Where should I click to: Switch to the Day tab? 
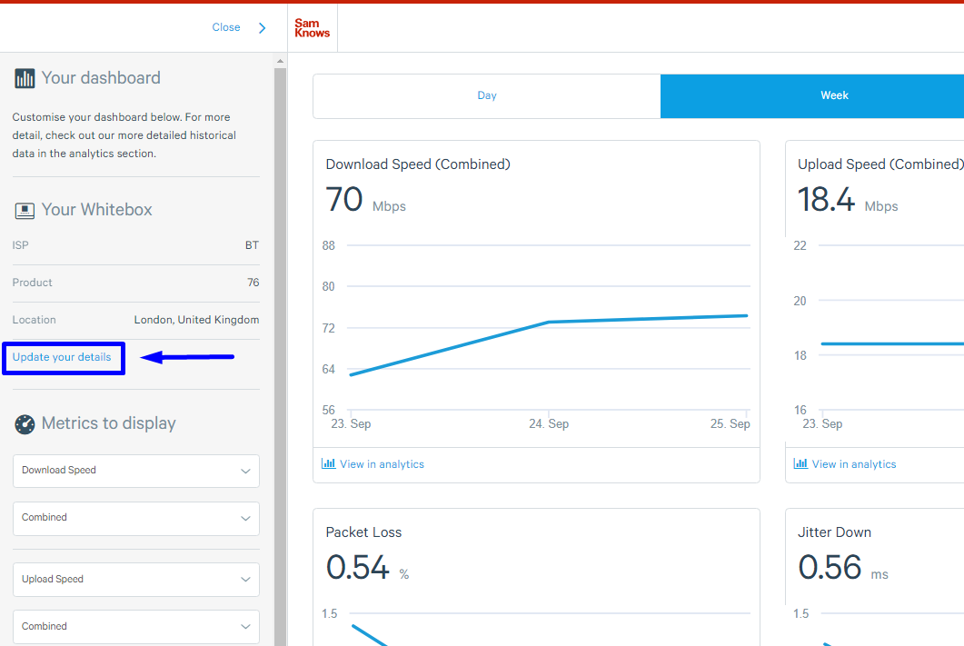pyautogui.click(x=487, y=95)
